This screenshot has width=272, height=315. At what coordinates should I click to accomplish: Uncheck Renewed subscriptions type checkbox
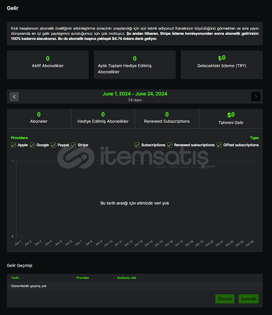[170, 145]
